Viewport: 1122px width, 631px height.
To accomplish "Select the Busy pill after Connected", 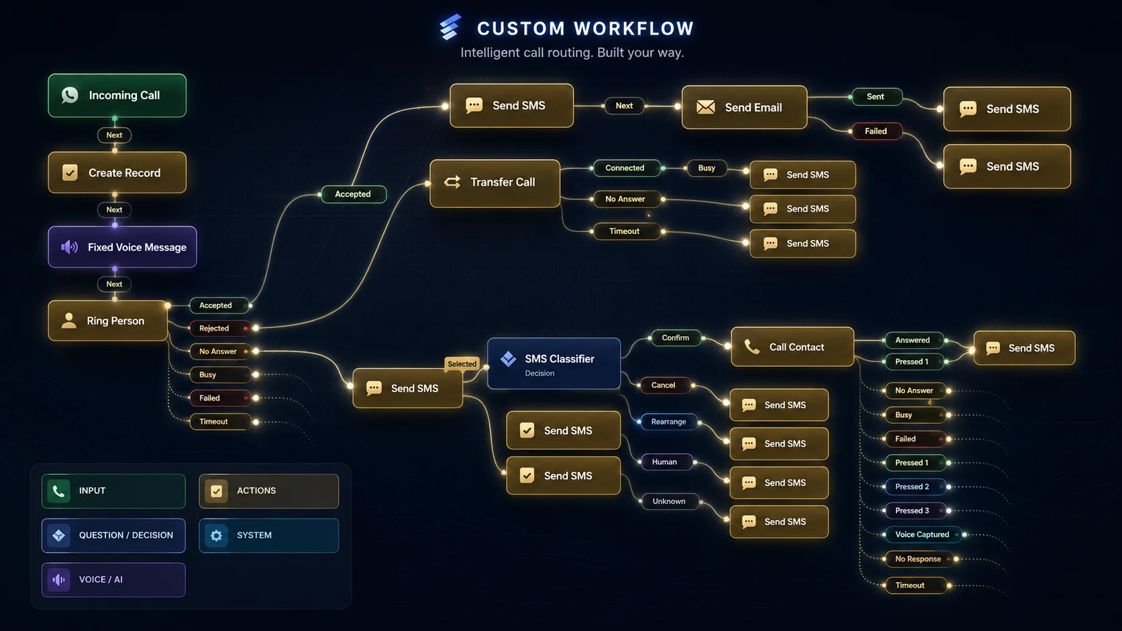I will click(x=707, y=168).
